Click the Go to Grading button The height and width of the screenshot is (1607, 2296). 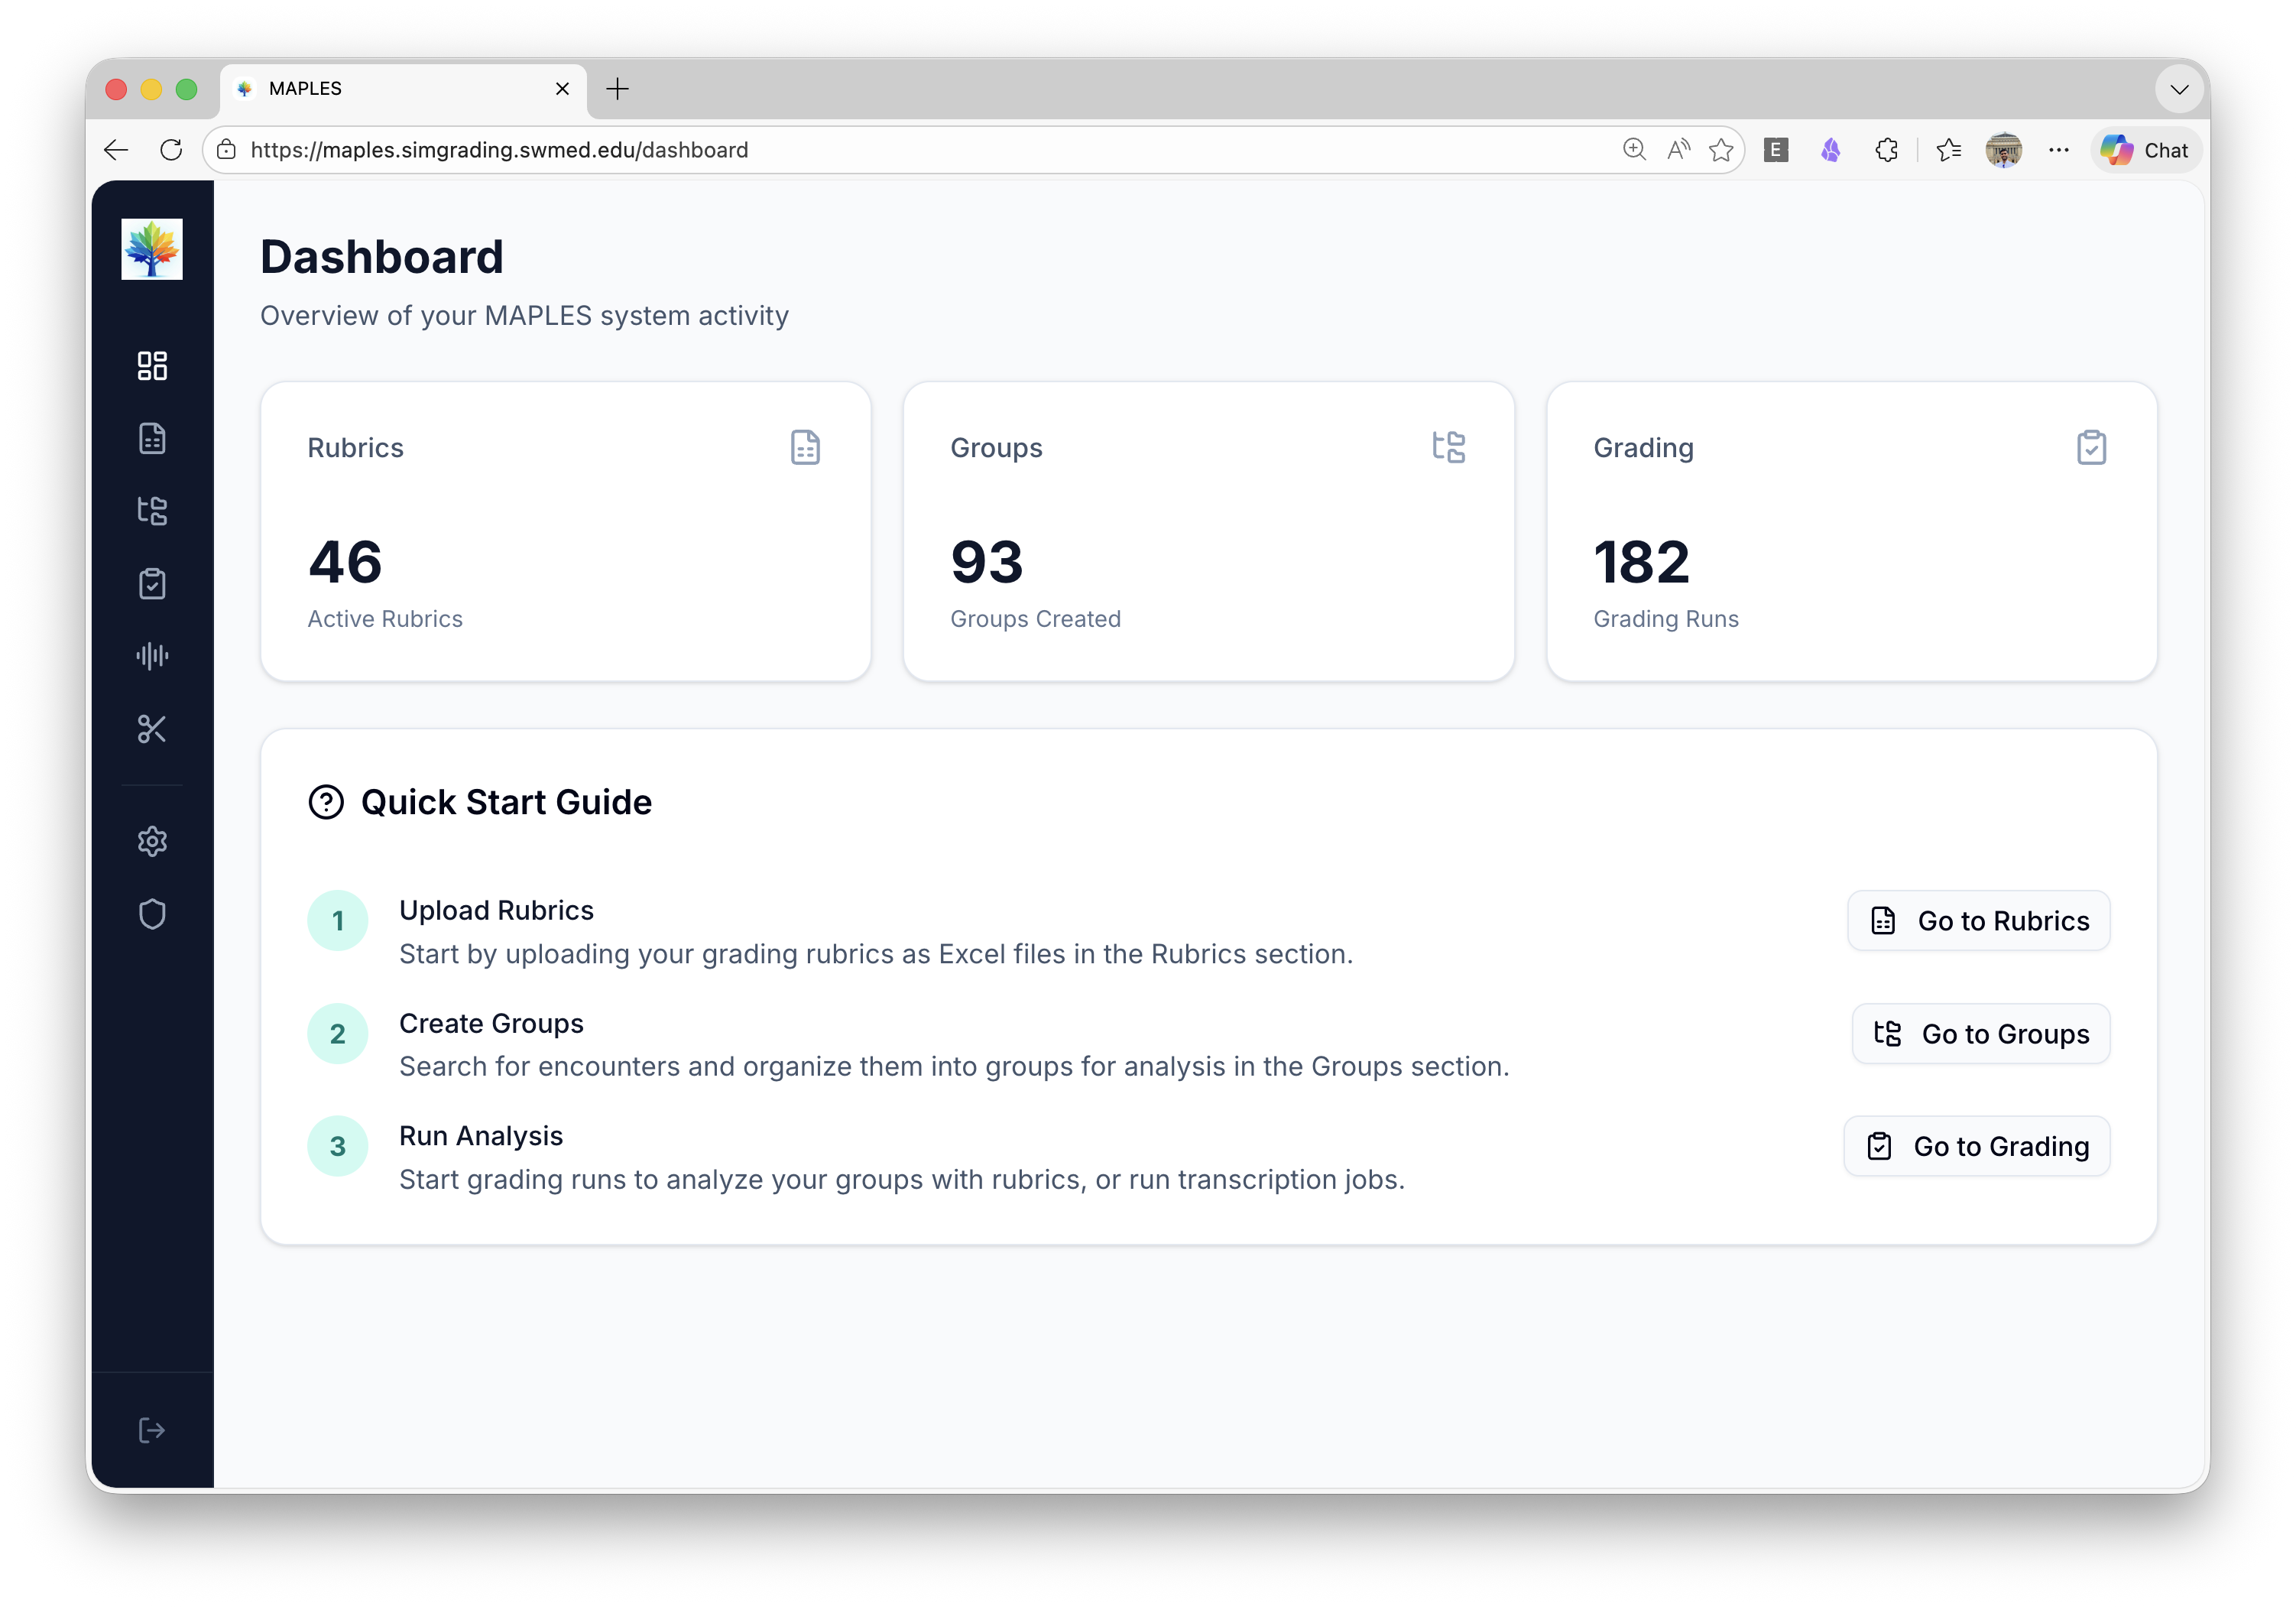click(1976, 1146)
